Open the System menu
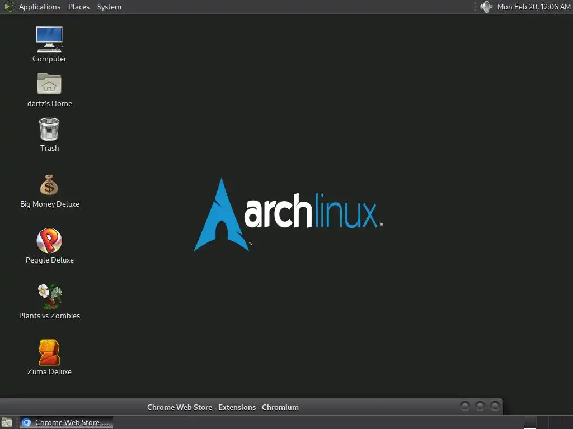 (x=109, y=7)
